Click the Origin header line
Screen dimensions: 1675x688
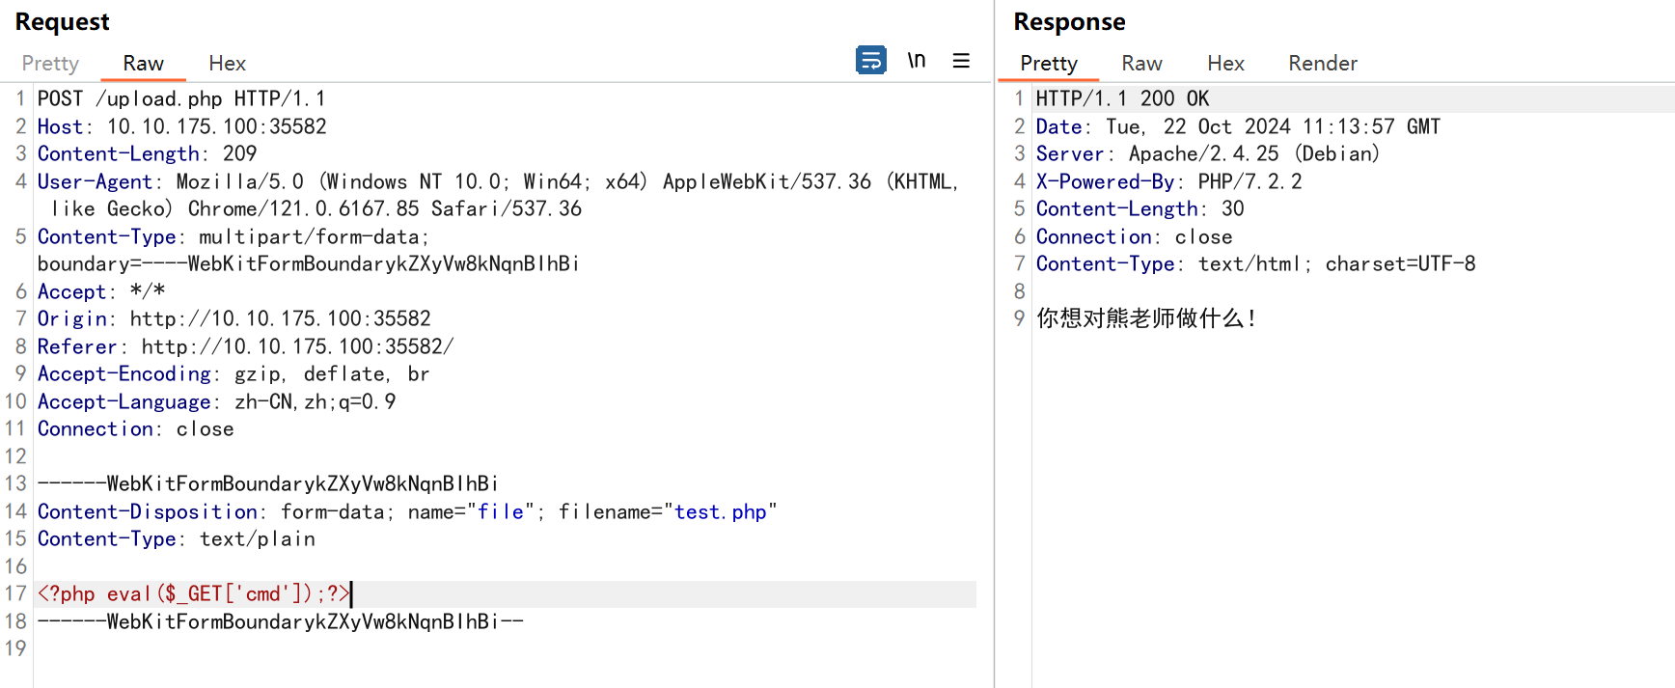pyautogui.click(x=234, y=318)
